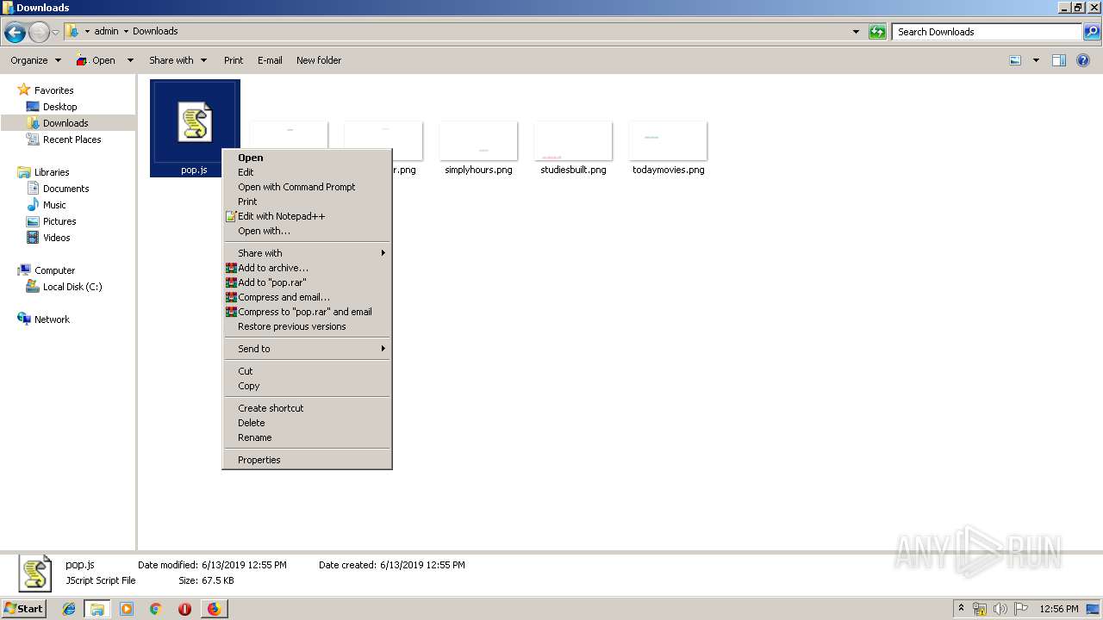The height and width of the screenshot is (620, 1103).
Task: Open the Organize dropdown menu
Action: pyautogui.click(x=35, y=60)
